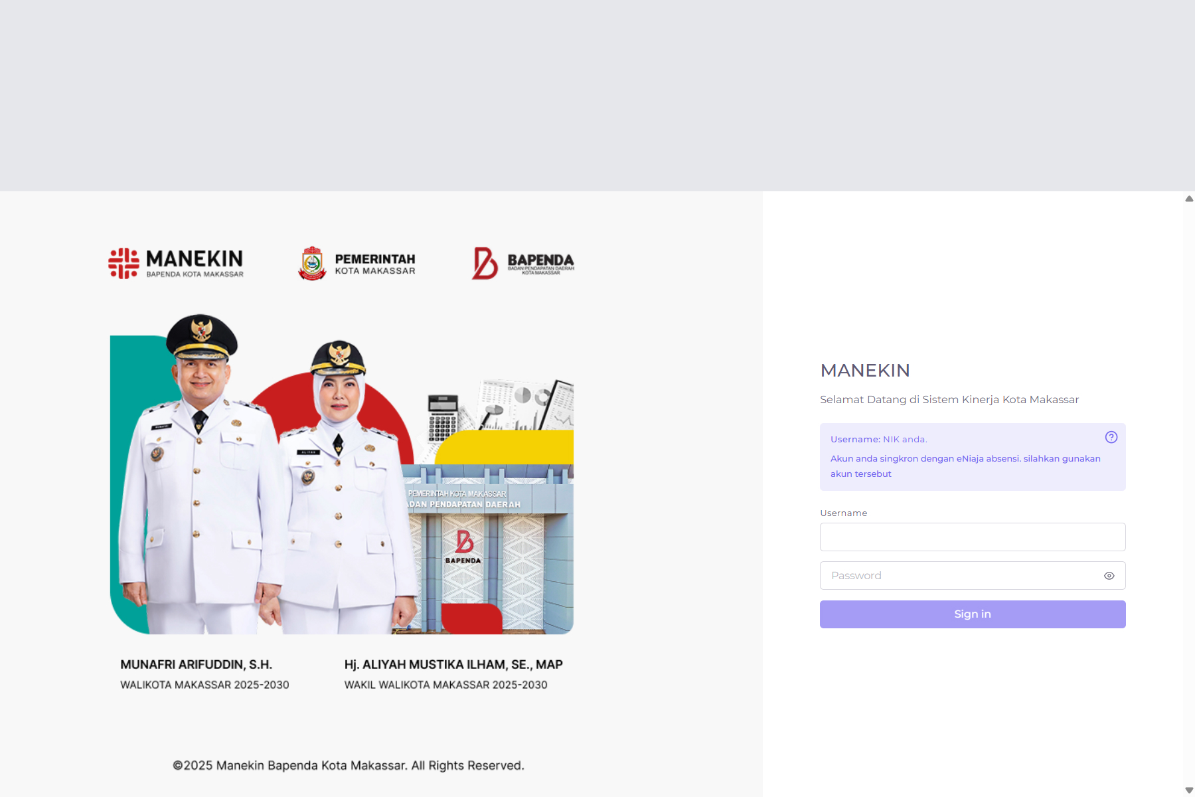The height and width of the screenshot is (797, 1195).
Task: Click the charts and graphs illustration
Action: (x=524, y=405)
